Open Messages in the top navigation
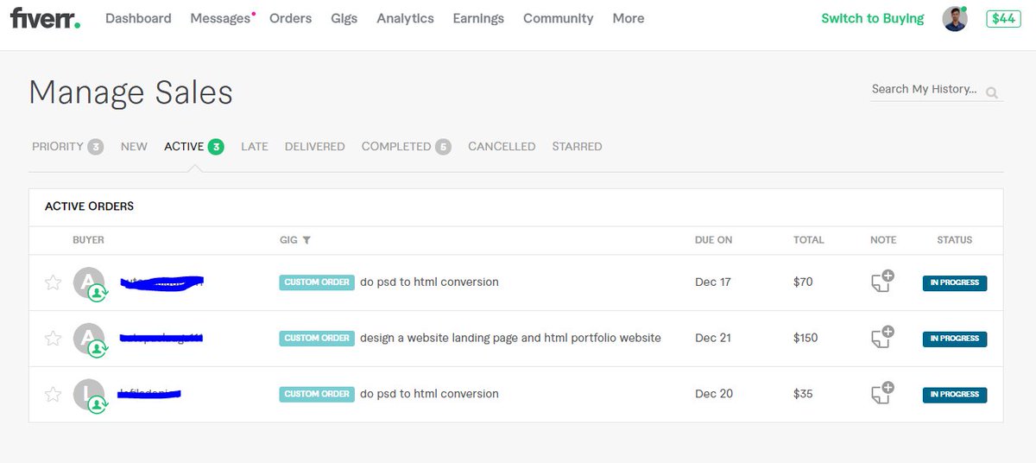This screenshot has height=463, width=1036. point(220,18)
